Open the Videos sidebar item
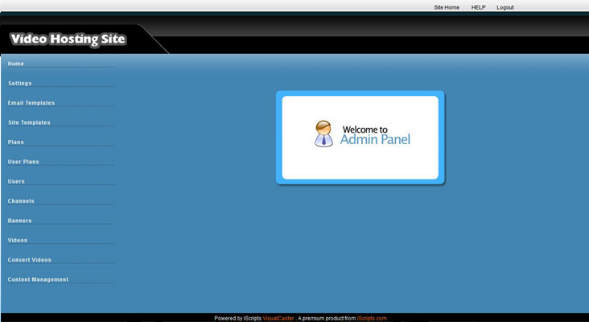 tap(18, 240)
